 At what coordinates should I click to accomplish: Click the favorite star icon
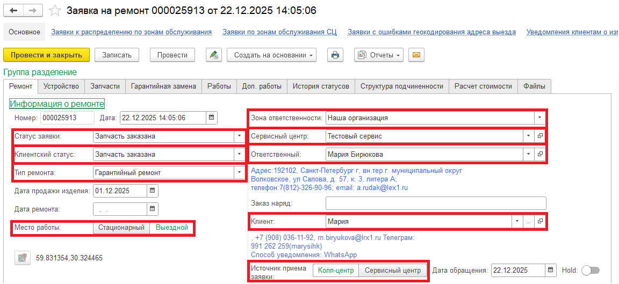(x=54, y=11)
